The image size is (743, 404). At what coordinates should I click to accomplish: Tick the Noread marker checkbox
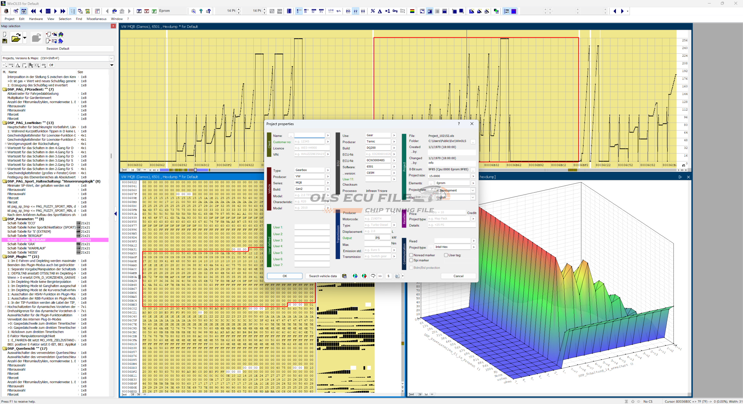click(x=411, y=255)
